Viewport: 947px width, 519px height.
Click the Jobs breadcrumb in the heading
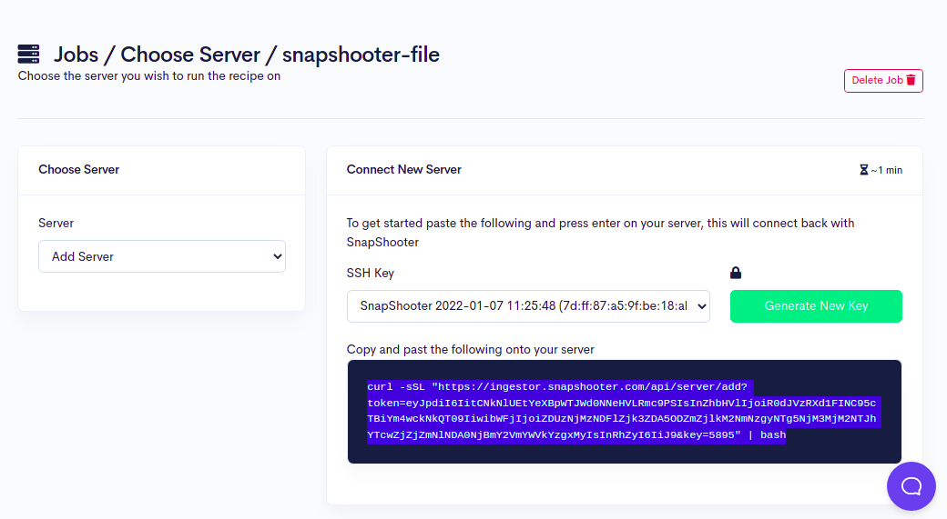[x=76, y=55]
